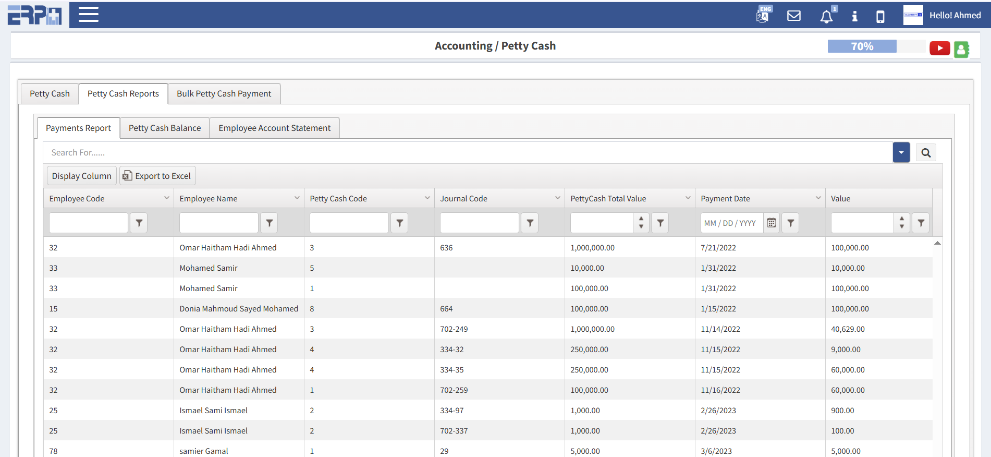Open the Payment Date calendar picker
Image resolution: width=991 pixels, height=457 pixels.
tap(772, 223)
